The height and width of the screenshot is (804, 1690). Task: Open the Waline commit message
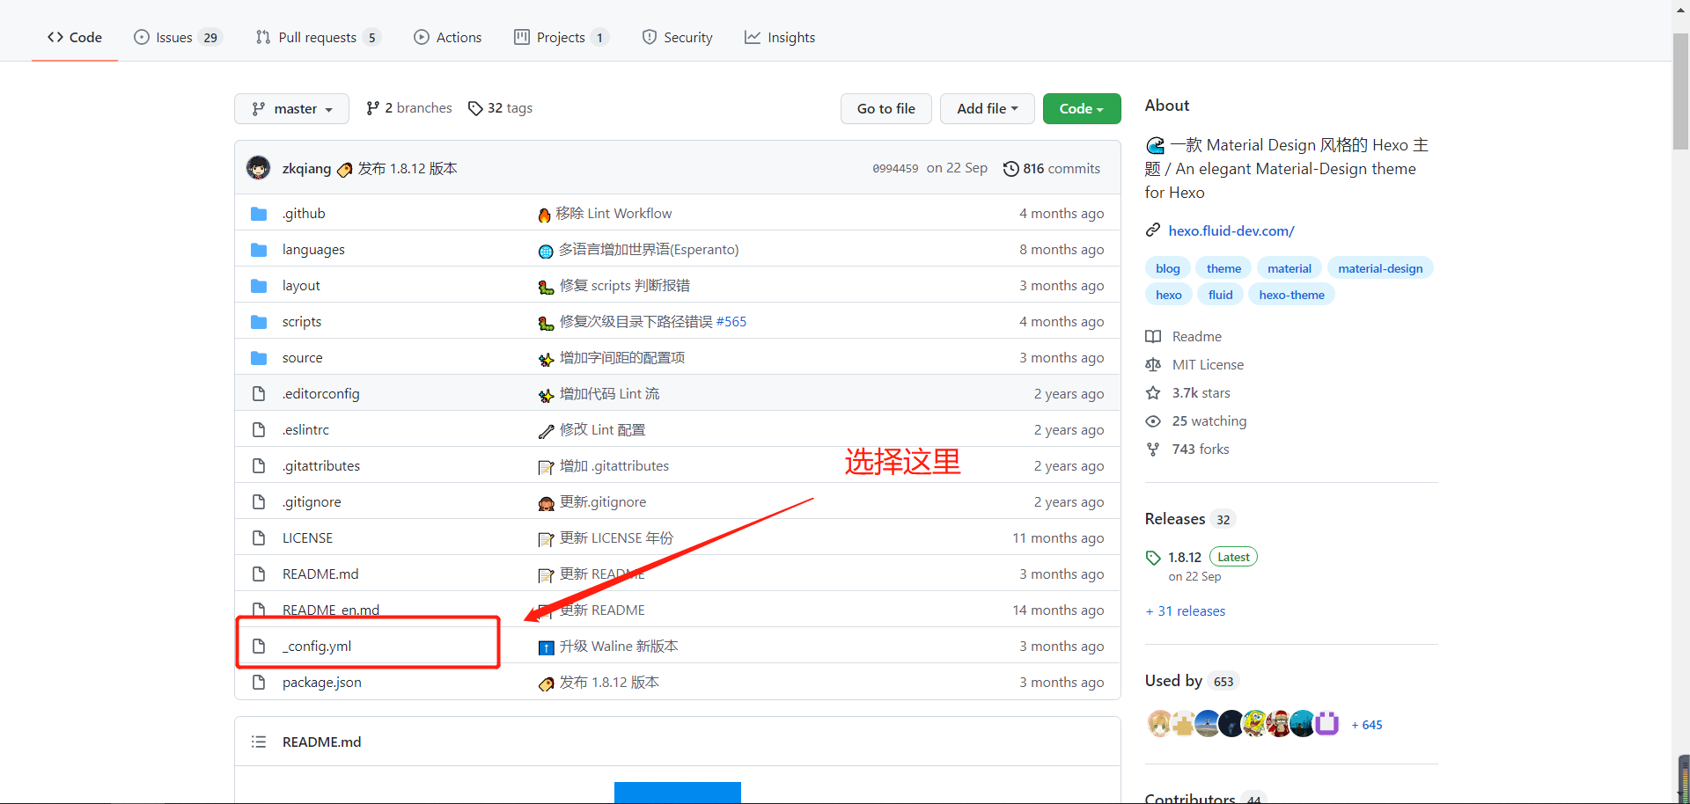[x=619, y=646]
